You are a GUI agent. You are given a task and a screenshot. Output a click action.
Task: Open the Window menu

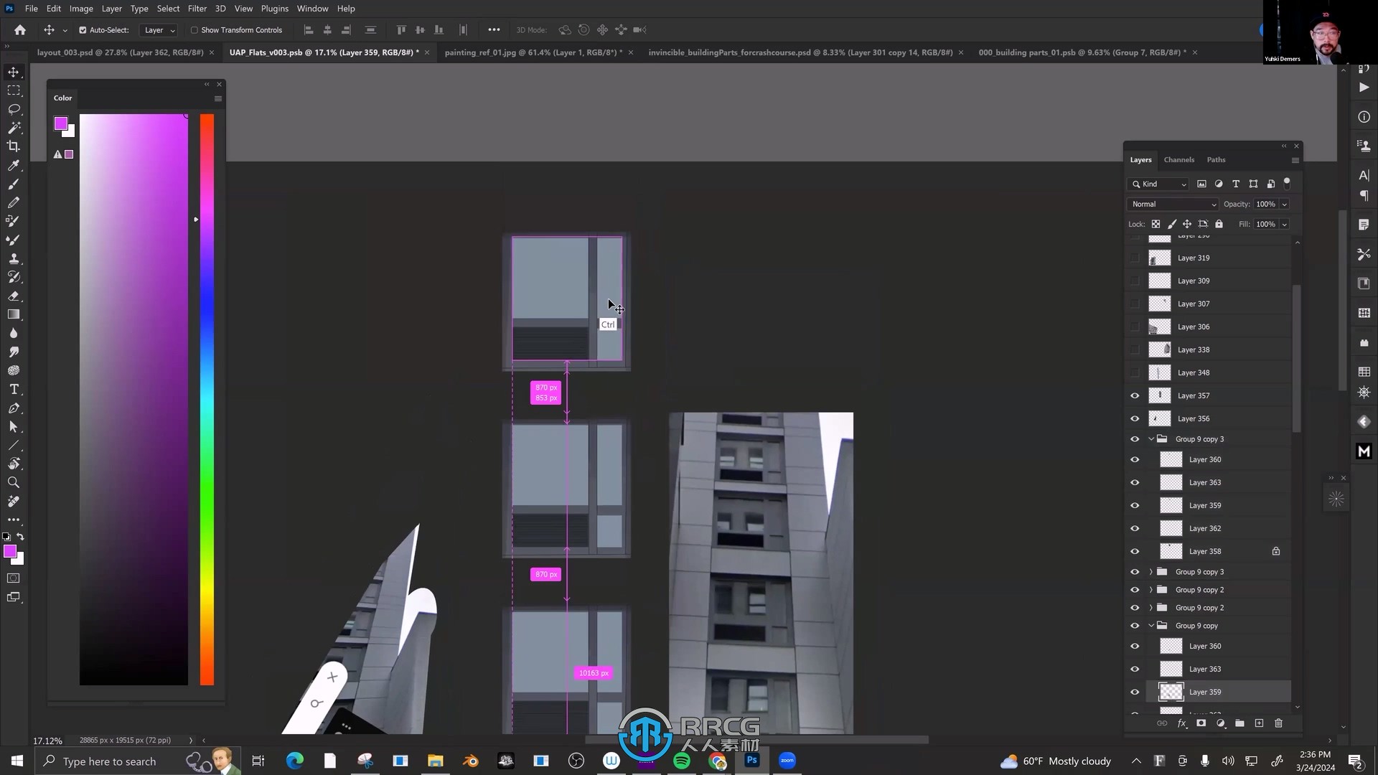click(x=311, y=8)
